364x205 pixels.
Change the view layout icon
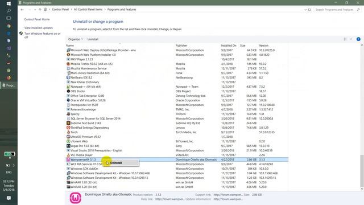pos(345,39)
